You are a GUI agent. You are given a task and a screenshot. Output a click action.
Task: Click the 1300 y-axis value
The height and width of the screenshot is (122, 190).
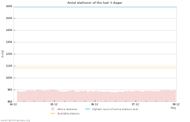[x=9, y=42]
